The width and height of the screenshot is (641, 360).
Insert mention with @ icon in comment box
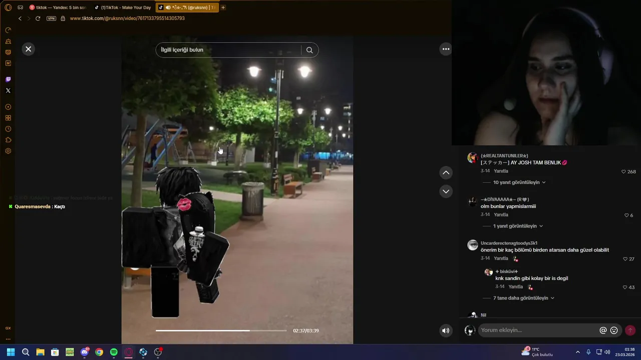pos(603,330)
